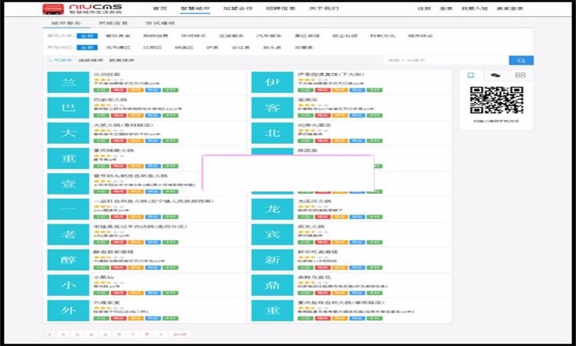This screenshot has height=346, width=576.
Task: Filter by 泸县 area
Action: point(212,48)
